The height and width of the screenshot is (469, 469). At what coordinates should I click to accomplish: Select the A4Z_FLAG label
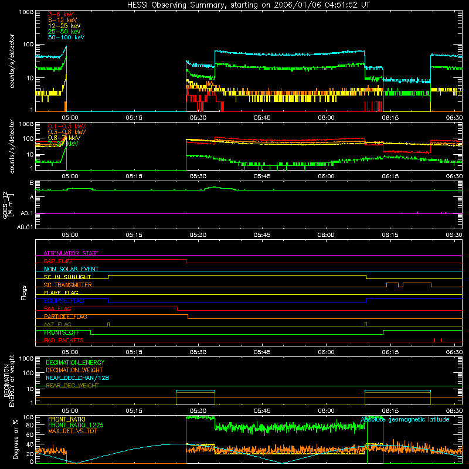click(x=57, y=324)
